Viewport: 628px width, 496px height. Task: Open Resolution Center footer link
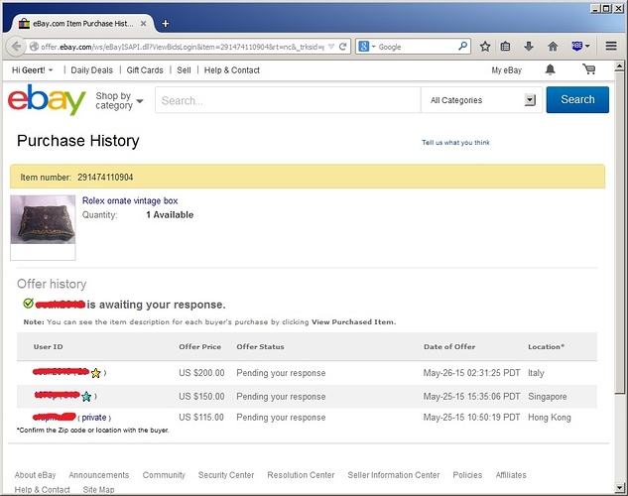click(301, 475)
